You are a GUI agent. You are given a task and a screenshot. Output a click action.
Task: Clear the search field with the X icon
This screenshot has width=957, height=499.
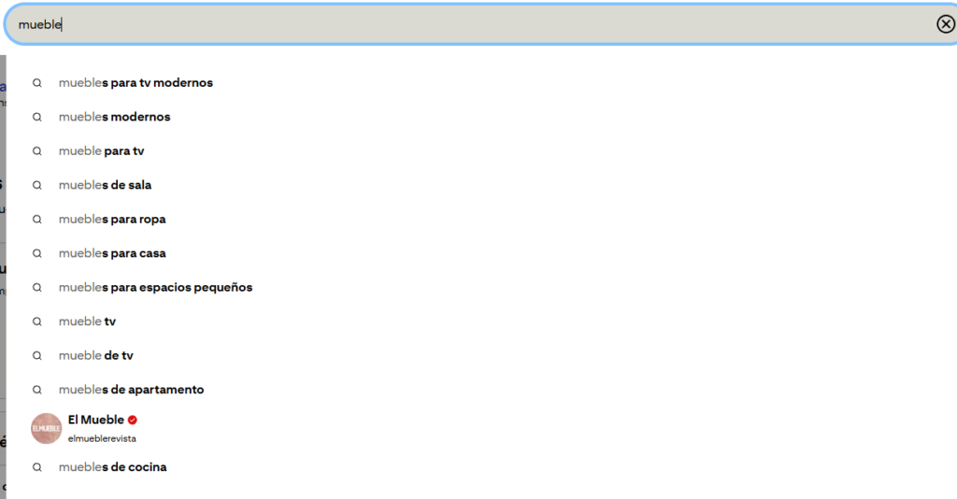(946, 23)
